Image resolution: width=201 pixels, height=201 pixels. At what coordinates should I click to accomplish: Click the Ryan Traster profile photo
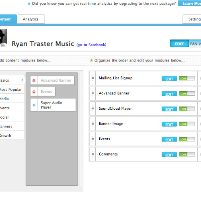(x=4, y=38)
